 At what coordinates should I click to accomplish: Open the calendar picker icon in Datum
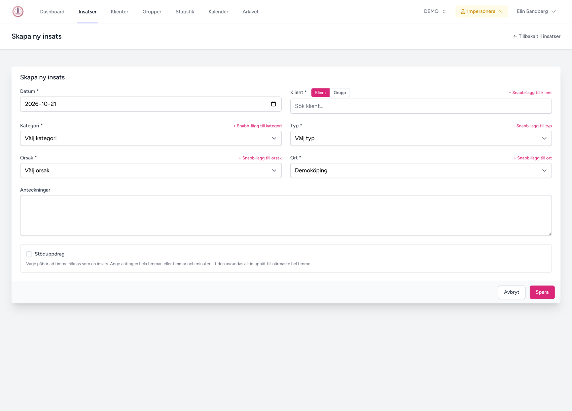(x=274, y=104)
